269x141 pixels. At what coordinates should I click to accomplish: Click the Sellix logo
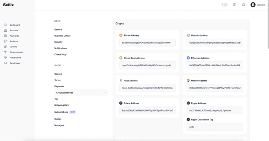point(8,5)
